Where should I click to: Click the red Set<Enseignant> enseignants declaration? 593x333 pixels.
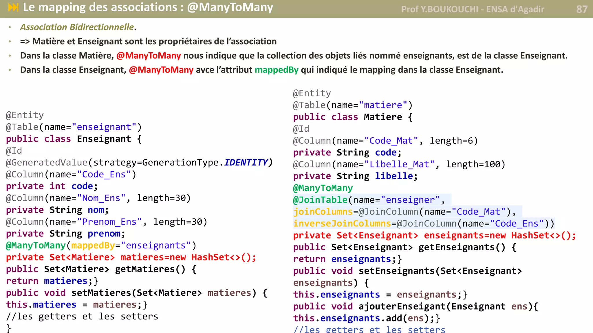coord(434,236)
